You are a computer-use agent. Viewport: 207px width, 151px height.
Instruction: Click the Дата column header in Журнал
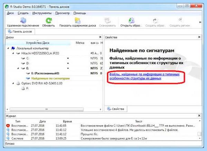click(42, 121)
